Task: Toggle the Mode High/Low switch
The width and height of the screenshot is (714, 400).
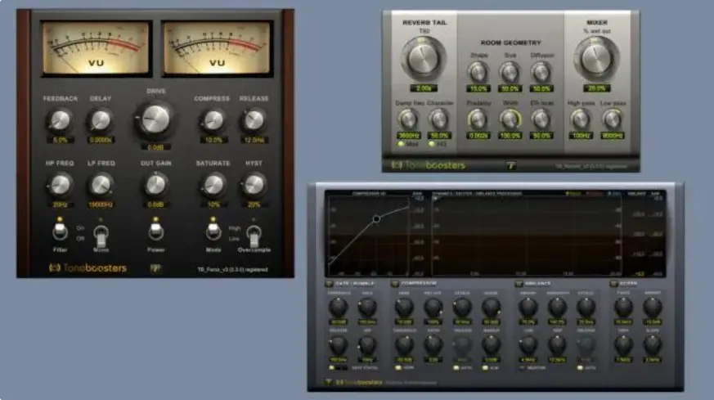Action: (x=213, y=231)
